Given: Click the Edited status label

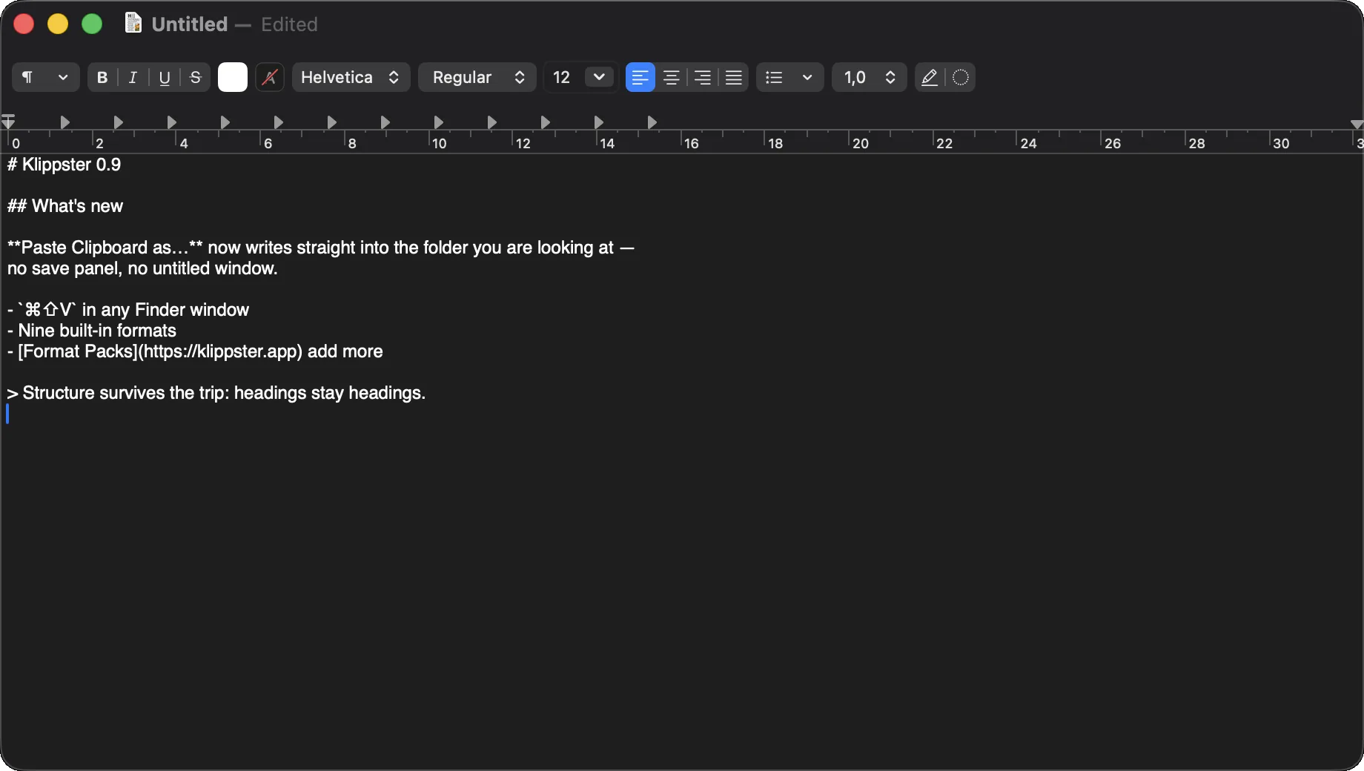Looking at the screenshot, I should coord(289,24).
